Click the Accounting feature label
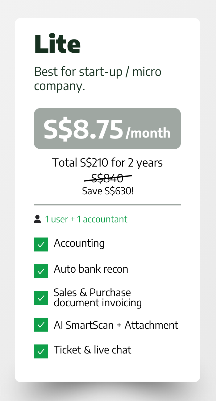Image resolution: width=216 pixels, height=401 pixels. pyautogui.click(x=79, y=243)
